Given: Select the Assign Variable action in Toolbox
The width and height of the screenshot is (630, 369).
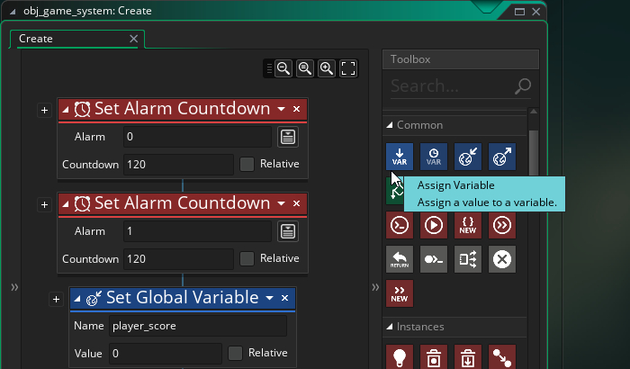Looking at the screenshot, I should tap(400, 157).
